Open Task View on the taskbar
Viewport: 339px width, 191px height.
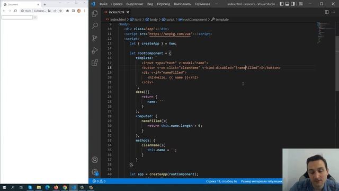point(21,187)
